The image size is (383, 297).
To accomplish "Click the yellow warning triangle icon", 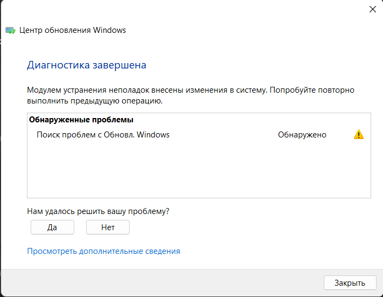I will 359,134.
